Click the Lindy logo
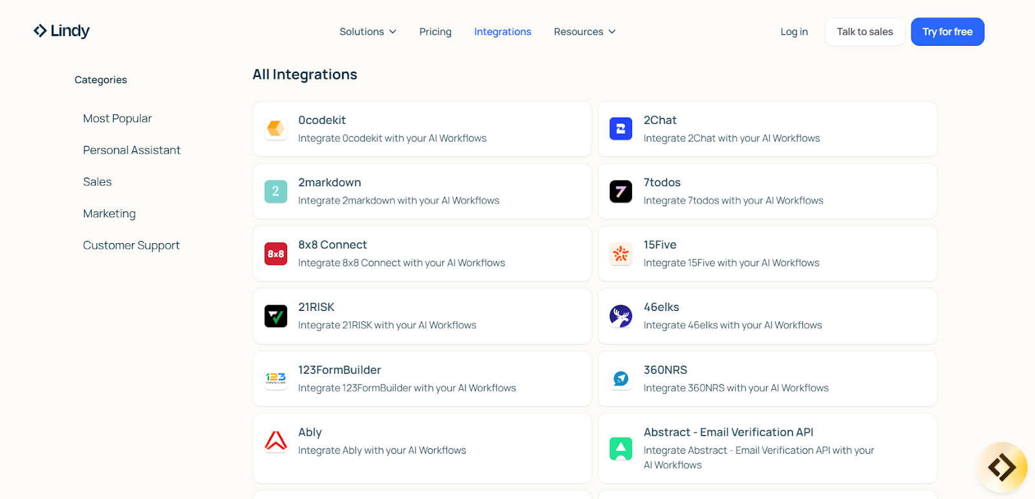1035x499 pixels. point(61,31)
